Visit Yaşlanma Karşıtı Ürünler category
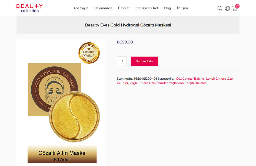Image resolution: width=256 pixels, height=166 pixels. (x=187, y=83)
